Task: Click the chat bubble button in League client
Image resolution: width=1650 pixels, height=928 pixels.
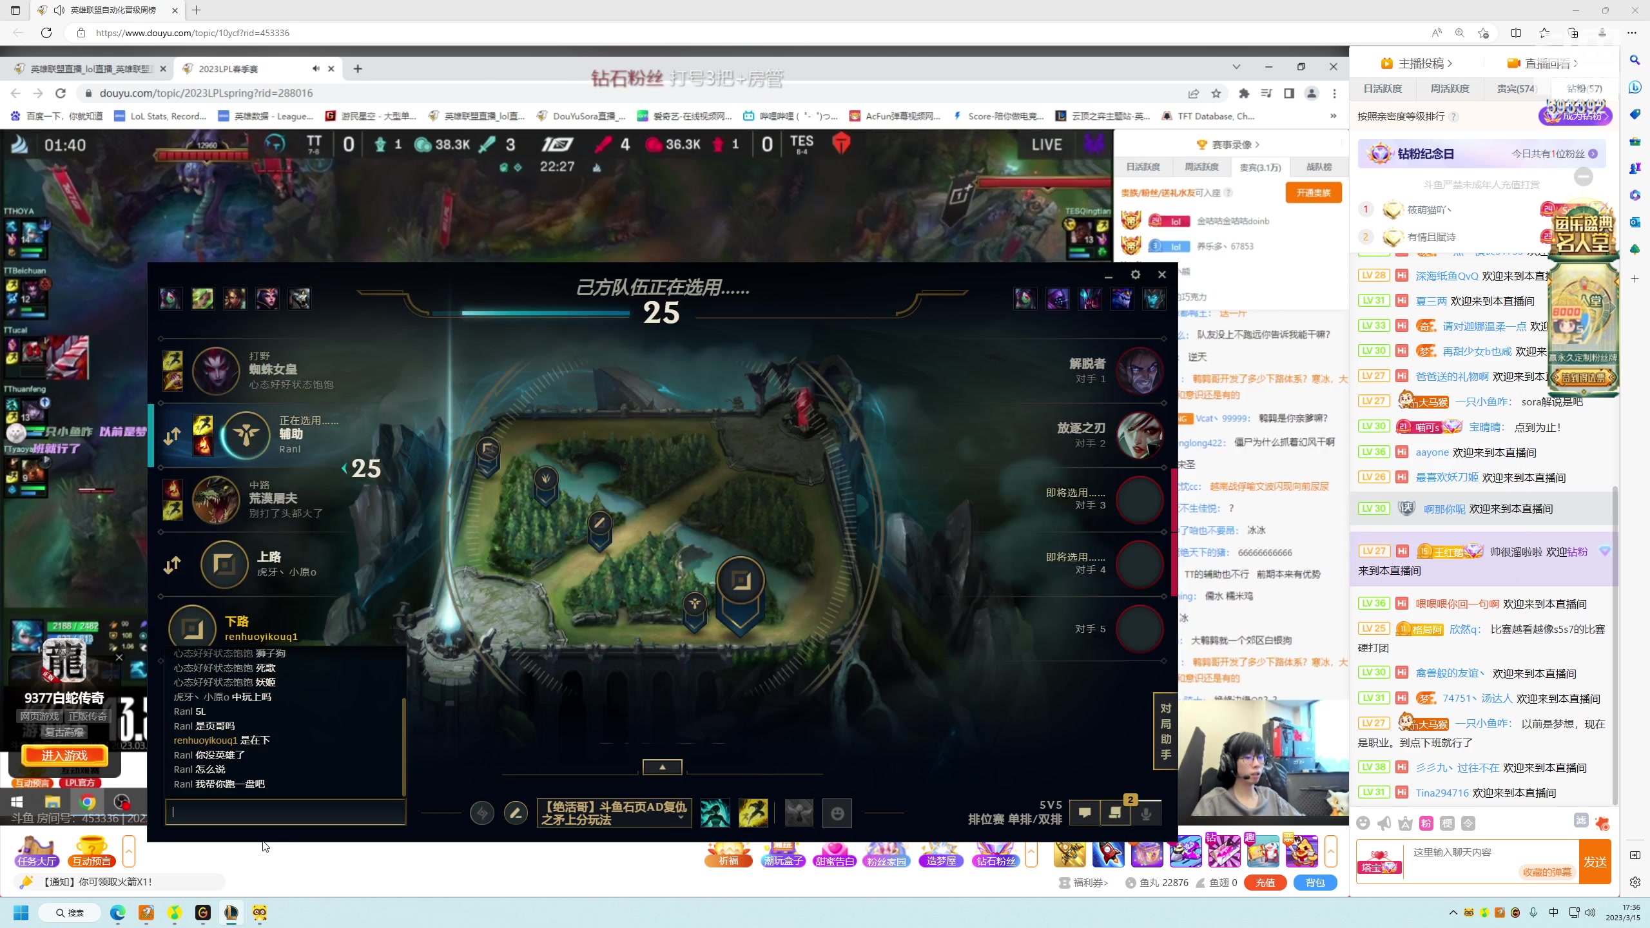Action: 1085,813
